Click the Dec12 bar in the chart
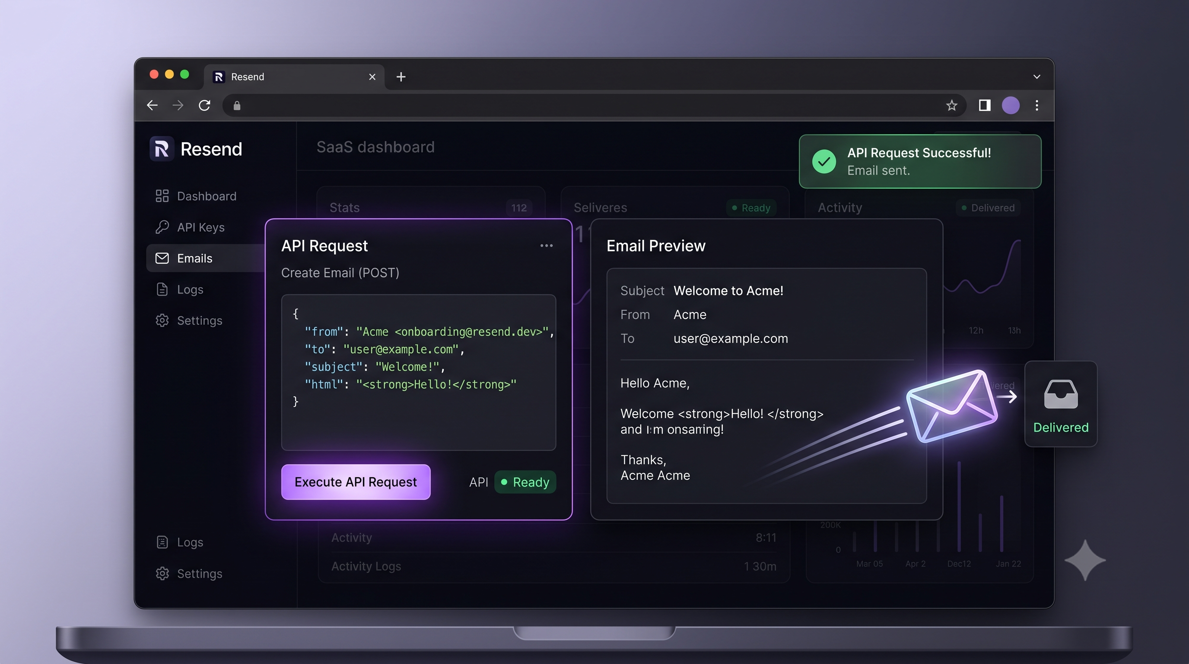 (x=959, y=506)
